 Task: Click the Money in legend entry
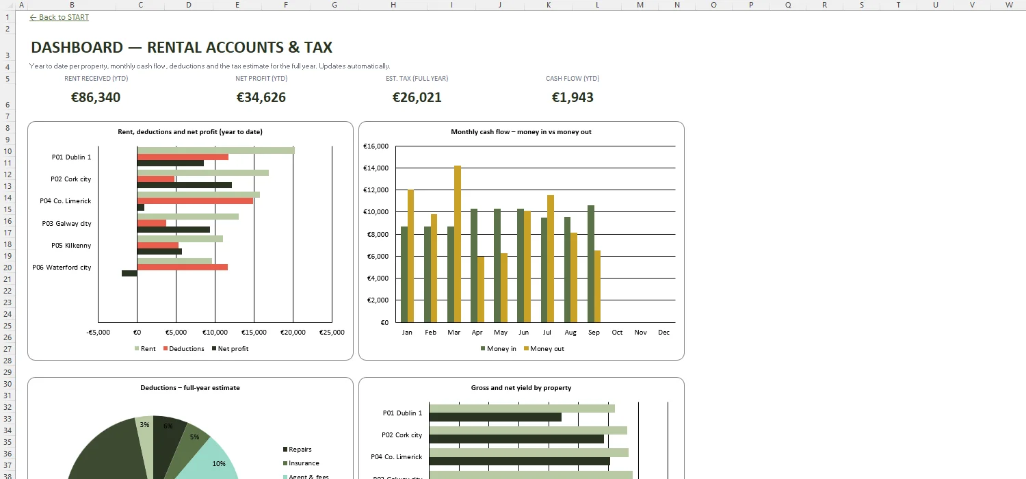click(499, 349)
